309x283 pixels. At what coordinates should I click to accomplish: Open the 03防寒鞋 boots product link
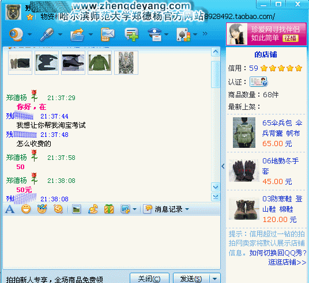[x=282, y=204]
